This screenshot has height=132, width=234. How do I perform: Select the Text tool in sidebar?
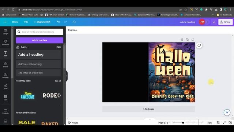[5, 54]
